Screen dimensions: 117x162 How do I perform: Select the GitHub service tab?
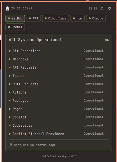click(15, 19)
